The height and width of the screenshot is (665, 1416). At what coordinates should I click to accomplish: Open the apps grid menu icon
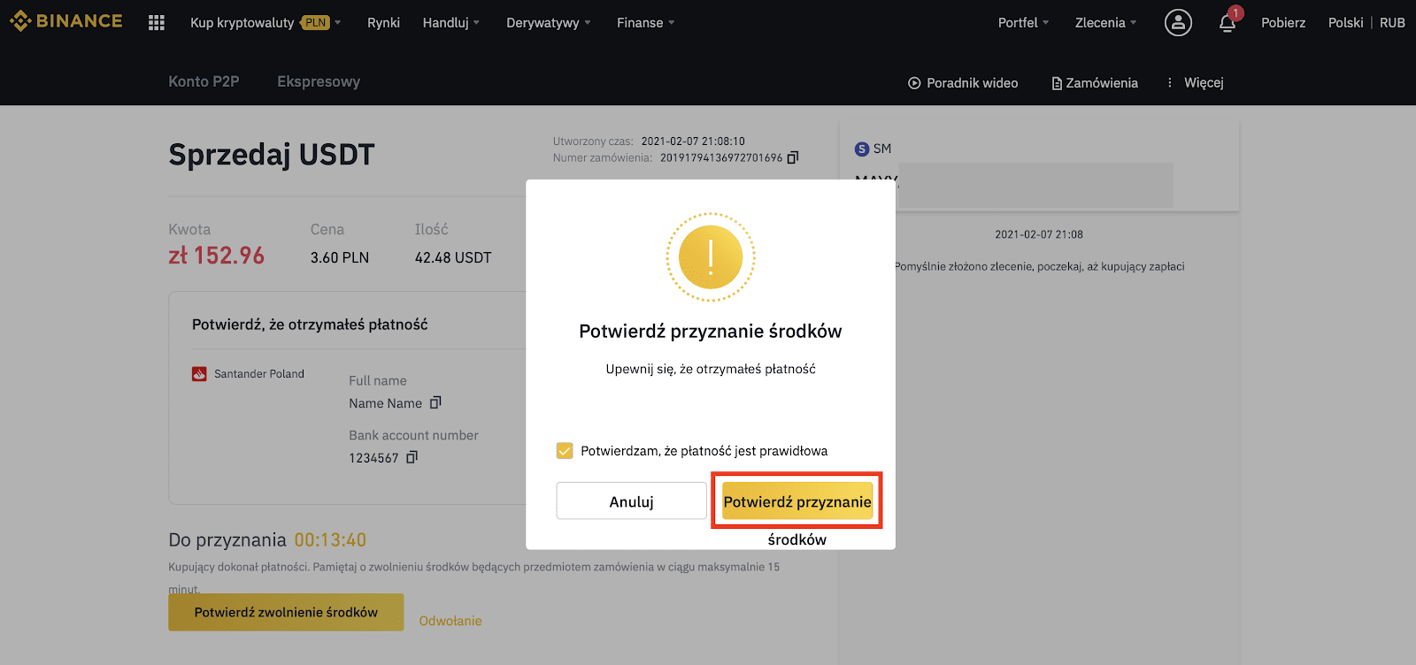tap(157, 23)
